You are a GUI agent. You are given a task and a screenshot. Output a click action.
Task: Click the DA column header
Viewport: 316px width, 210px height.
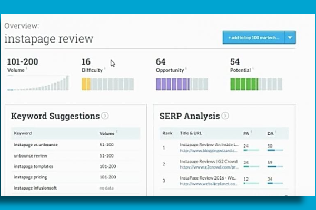point(270,134)
